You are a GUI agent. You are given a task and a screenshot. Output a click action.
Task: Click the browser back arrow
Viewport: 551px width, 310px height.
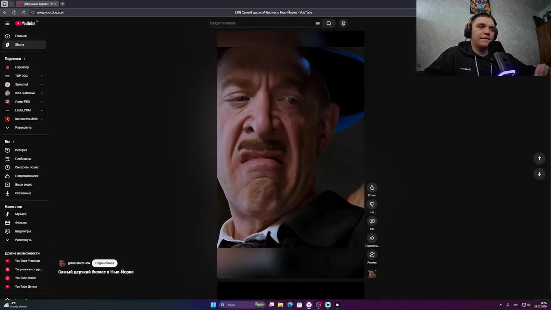tap(5, 12)
